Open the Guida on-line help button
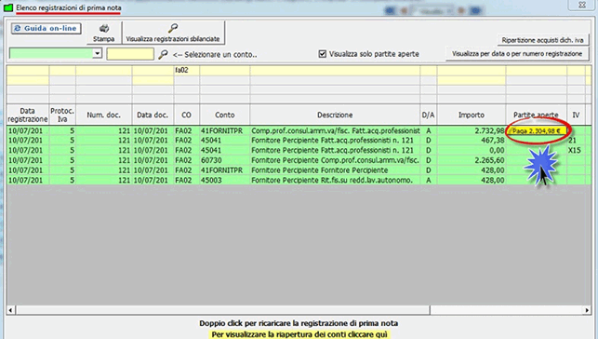This screenshot has height=339, width=598. coord(47,29)
